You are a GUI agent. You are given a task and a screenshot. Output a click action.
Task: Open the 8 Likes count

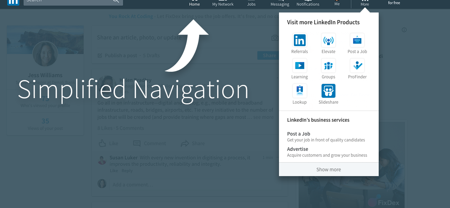coord(105,128)
